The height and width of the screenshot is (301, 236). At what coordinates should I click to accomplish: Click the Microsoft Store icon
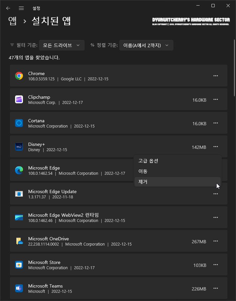tap(19, 265)
